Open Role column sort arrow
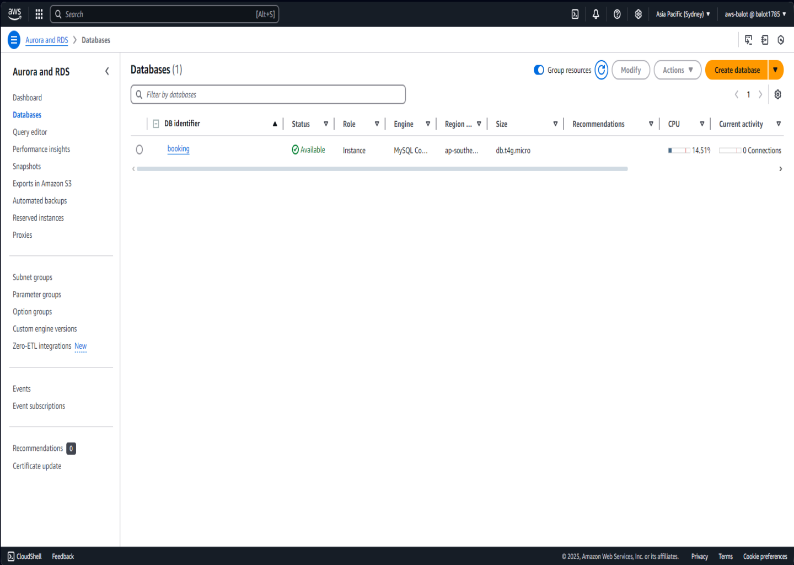 click(377, 124)
